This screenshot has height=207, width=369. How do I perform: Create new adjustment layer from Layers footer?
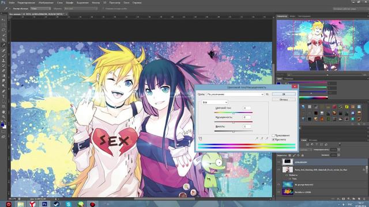pos(348,199)
